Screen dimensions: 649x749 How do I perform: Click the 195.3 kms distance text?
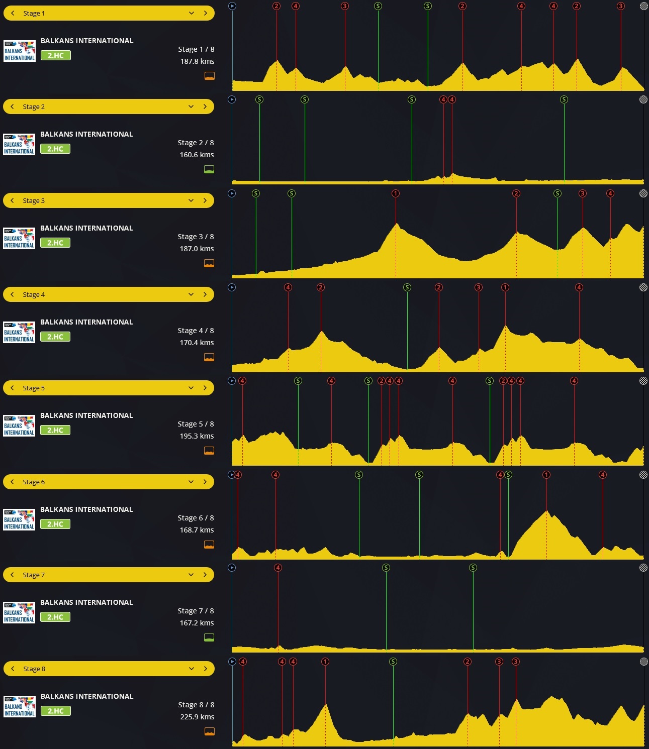coord(197,436)
